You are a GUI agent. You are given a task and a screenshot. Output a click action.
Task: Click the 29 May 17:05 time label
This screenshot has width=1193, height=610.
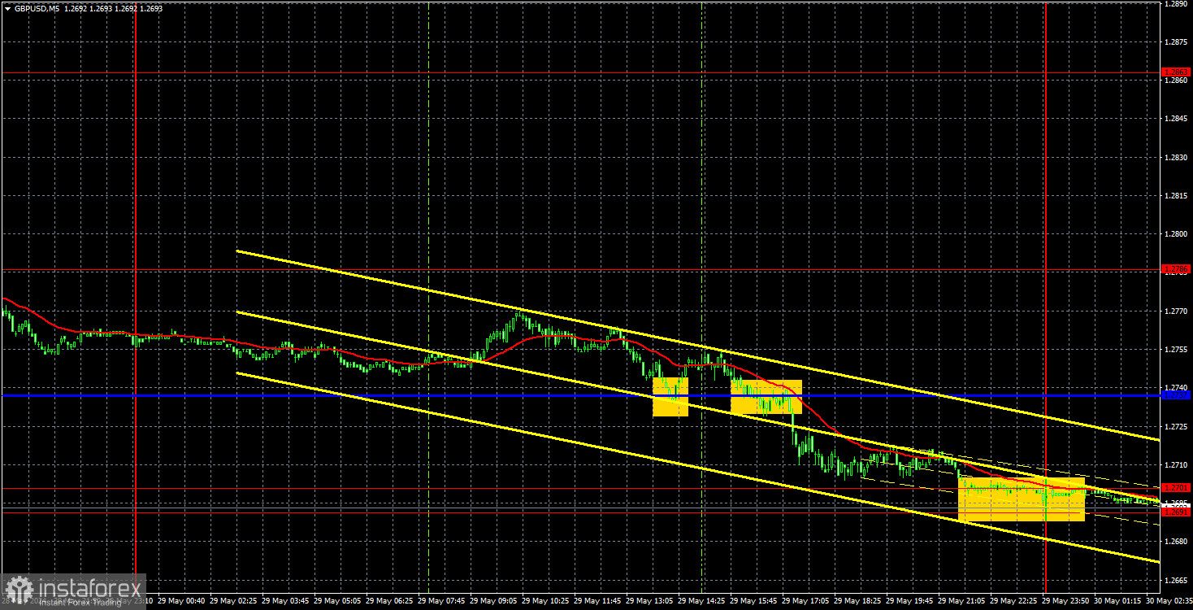(x=805, y=602)
